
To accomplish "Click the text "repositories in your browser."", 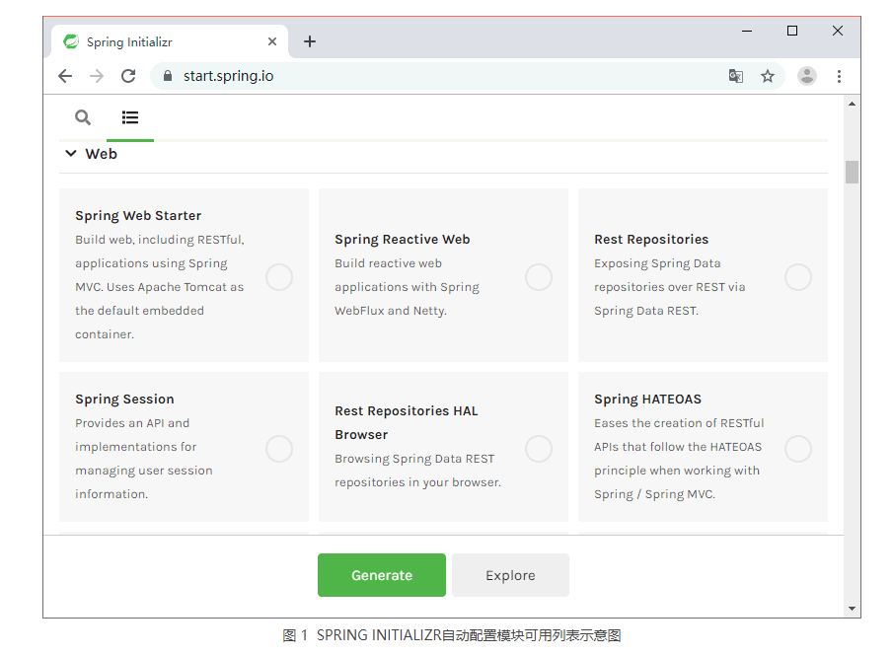I will click(418, 482).
